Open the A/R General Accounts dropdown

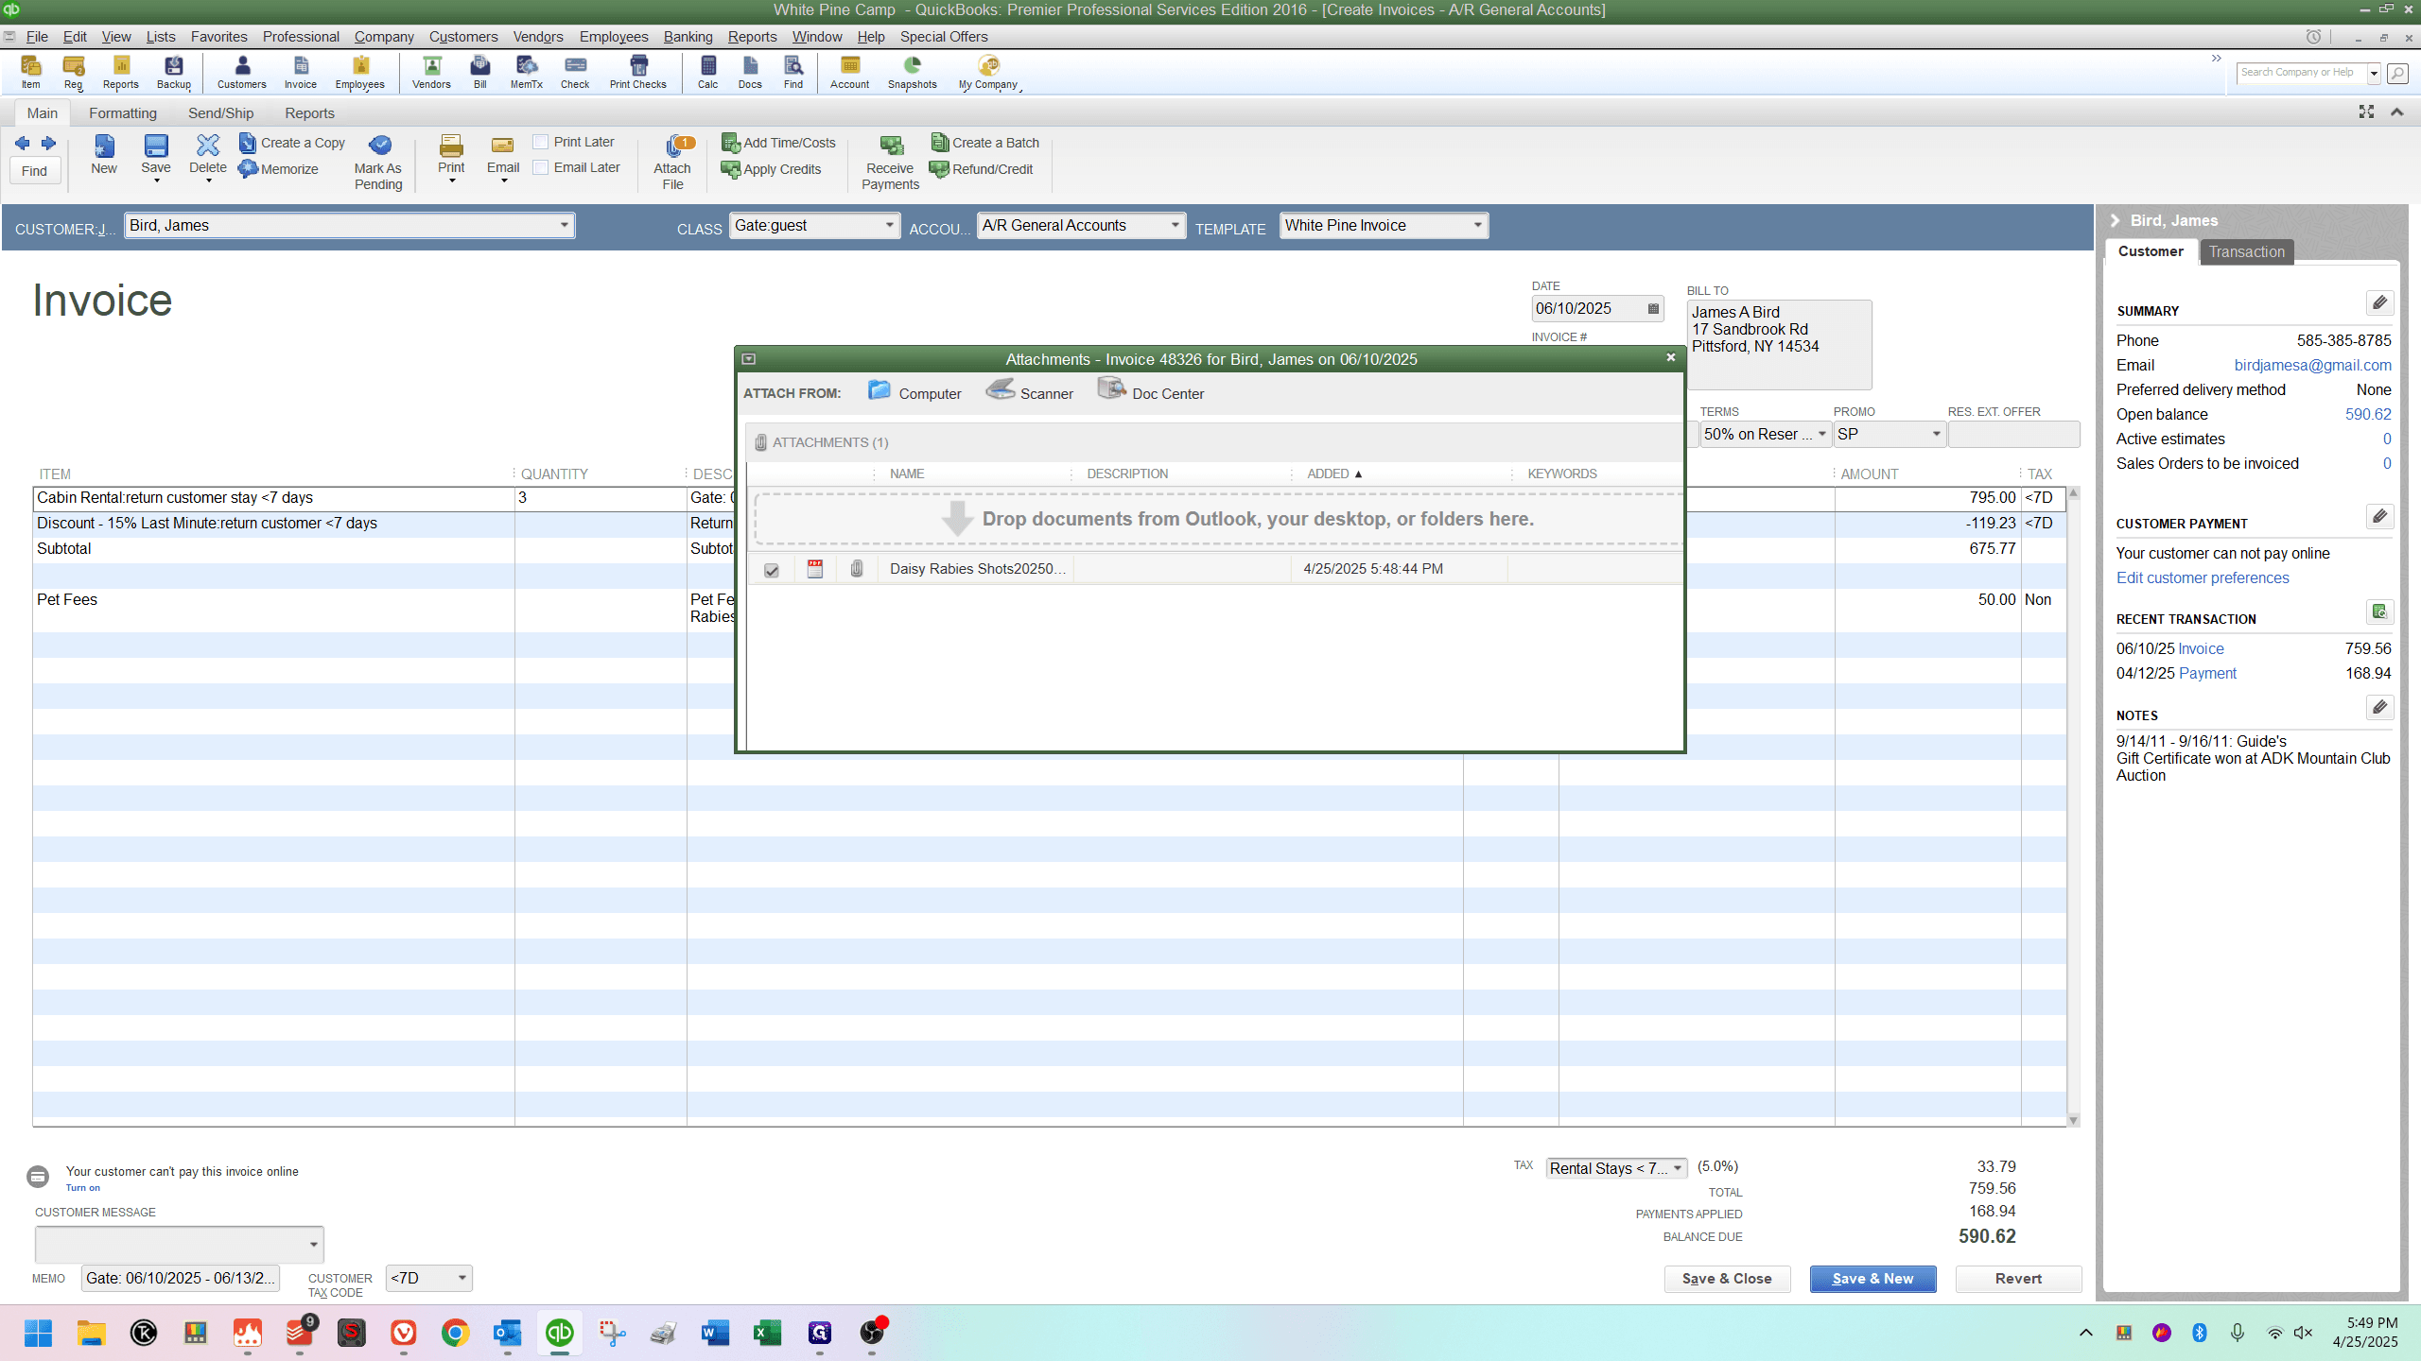coord(1175,226)
